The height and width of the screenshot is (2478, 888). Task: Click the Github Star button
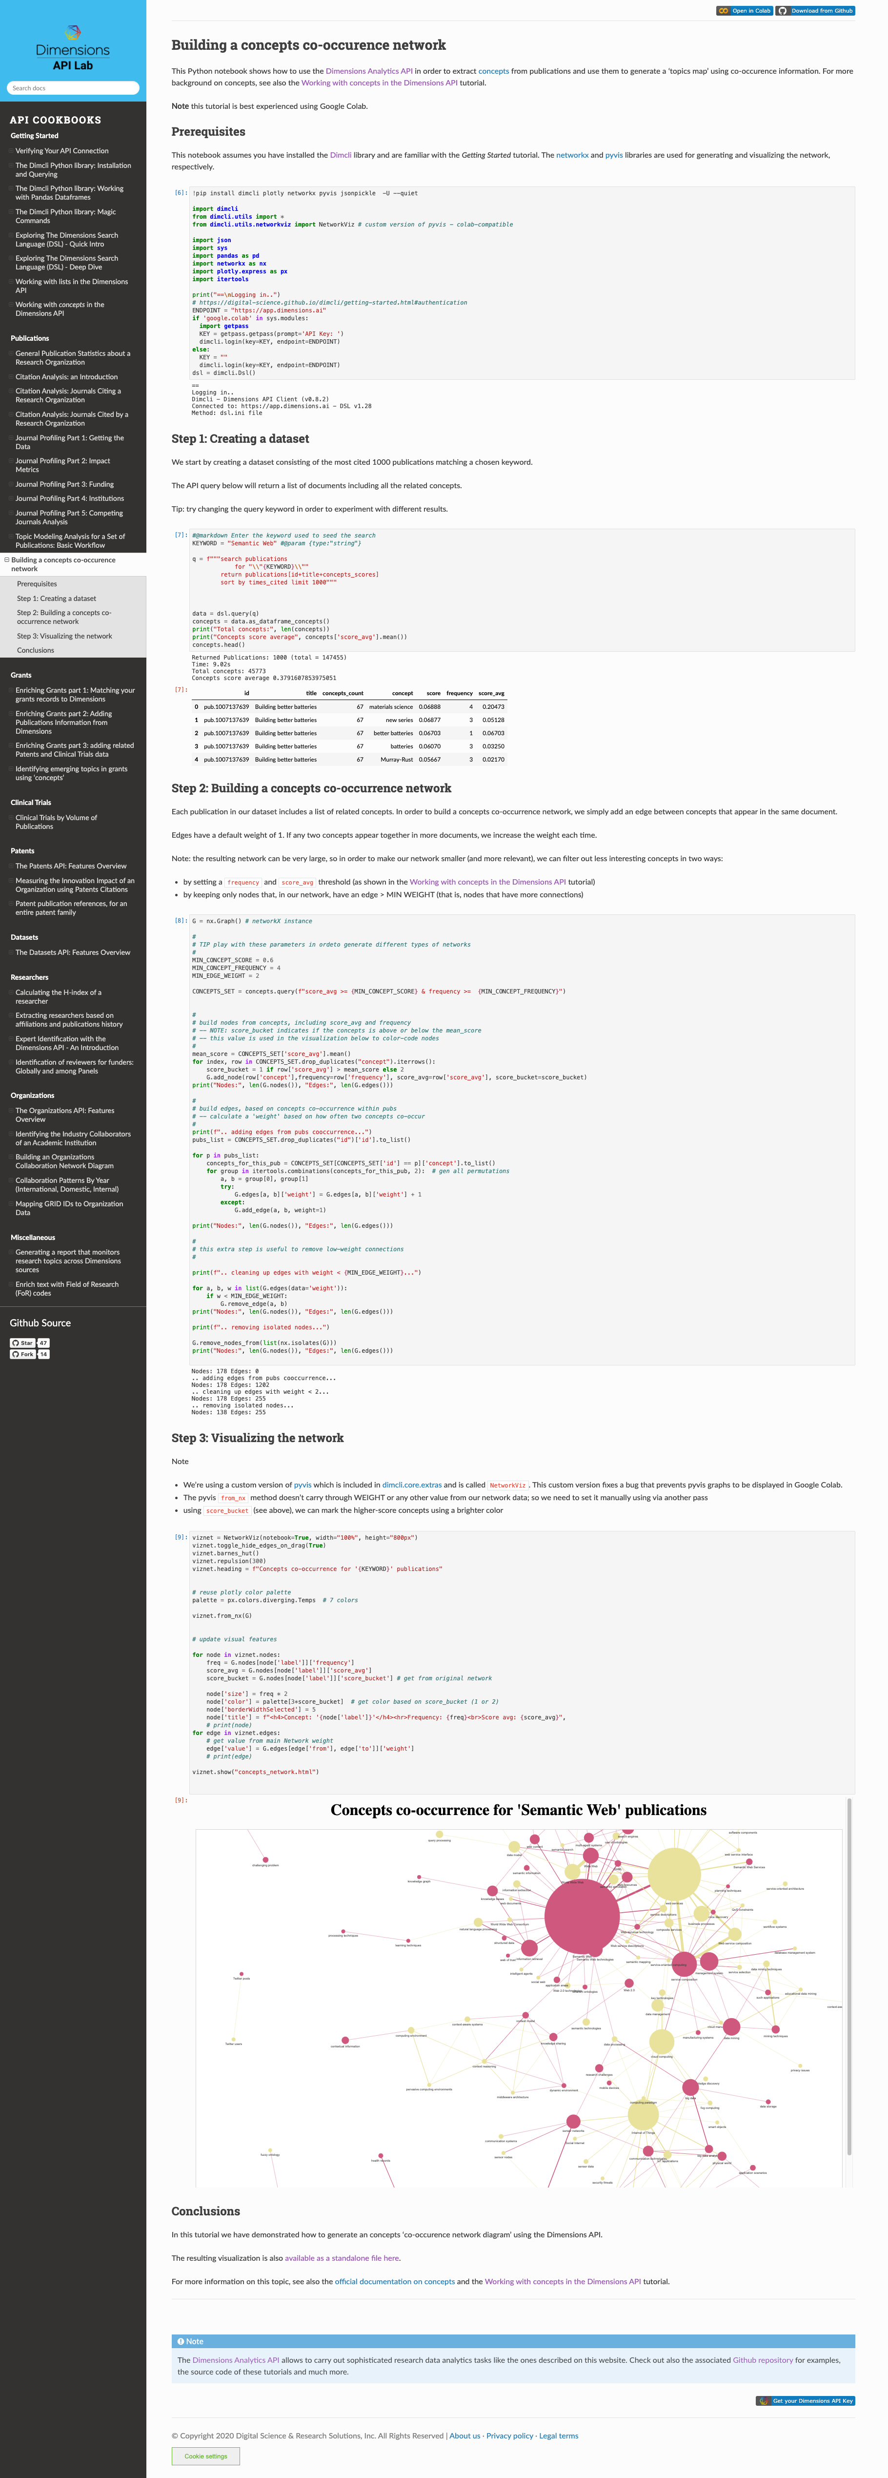point(22,1343)
